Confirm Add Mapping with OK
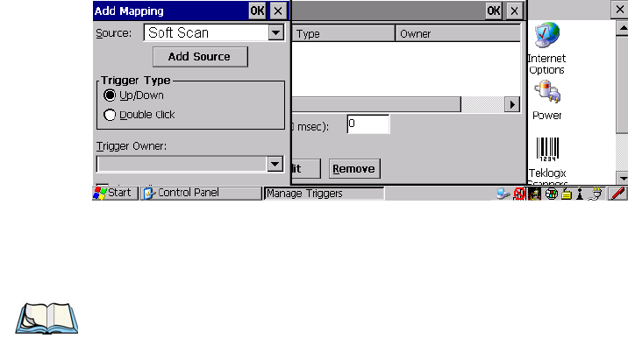Viewport: 628px width, 346px height. tap(257, 11)
